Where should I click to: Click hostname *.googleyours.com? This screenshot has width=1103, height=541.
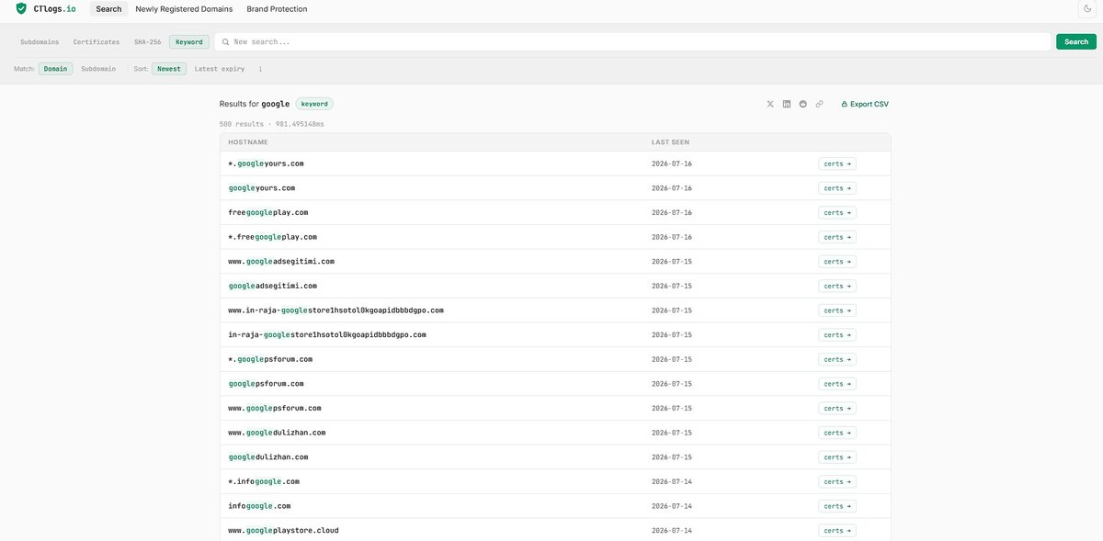(266, 163)
